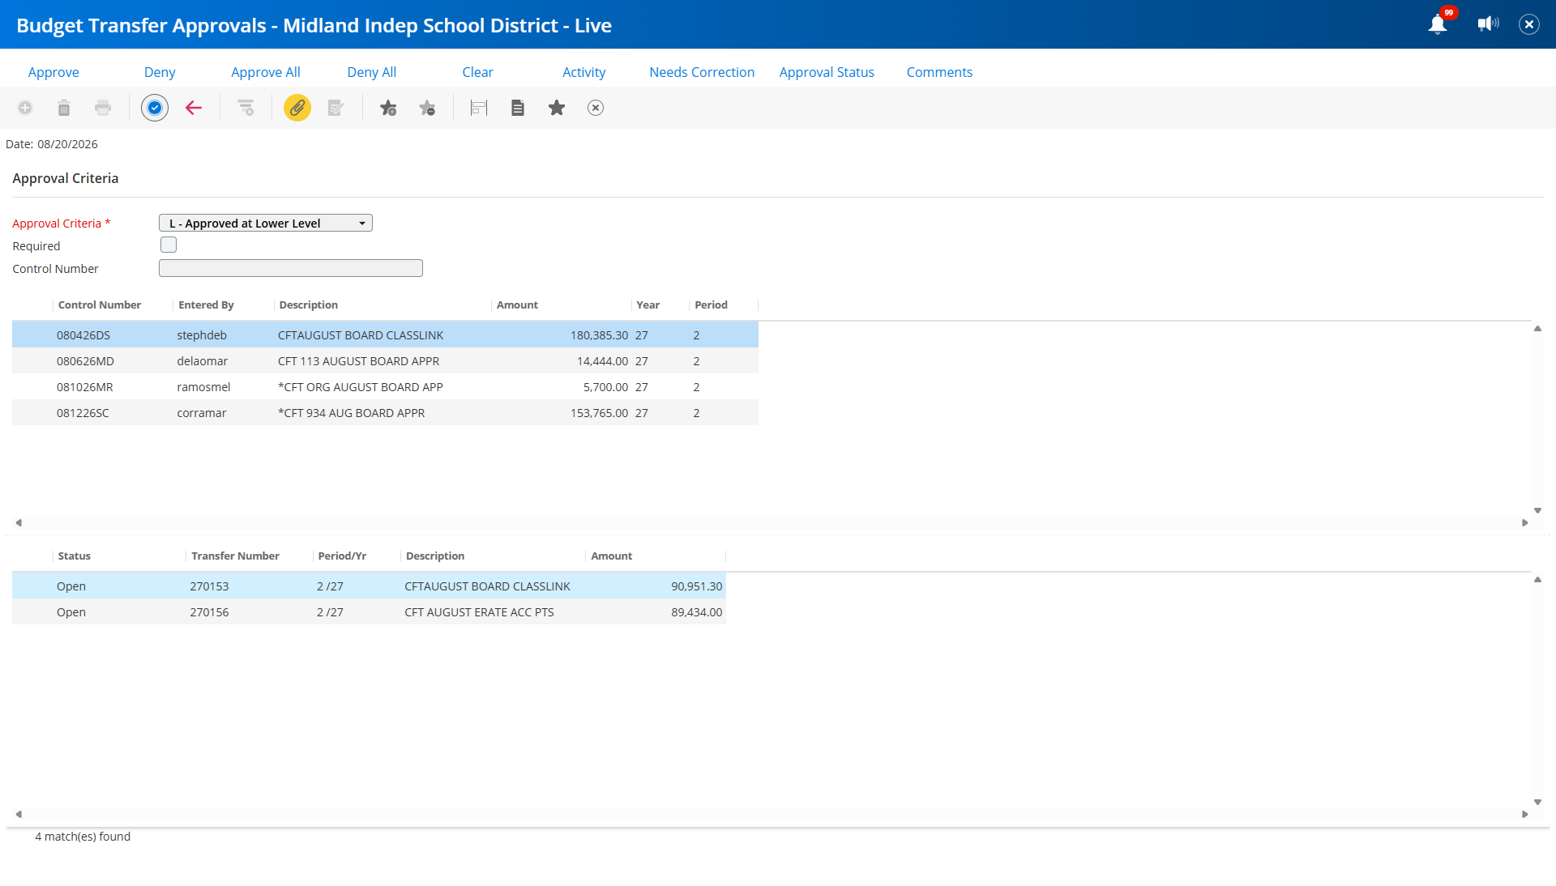Click the lower grid scroll-right arrow
The width and height of the screenshot is (1556, 886).
click(1525, 815)
